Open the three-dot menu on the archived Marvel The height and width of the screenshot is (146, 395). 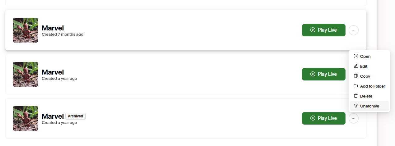(354, 118)
